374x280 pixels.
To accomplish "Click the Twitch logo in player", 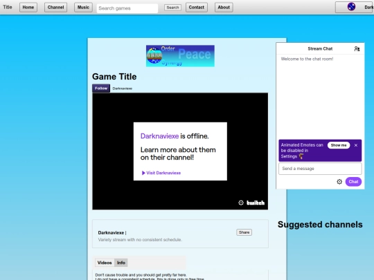I will pyautogui.click(x=256, y=203).
